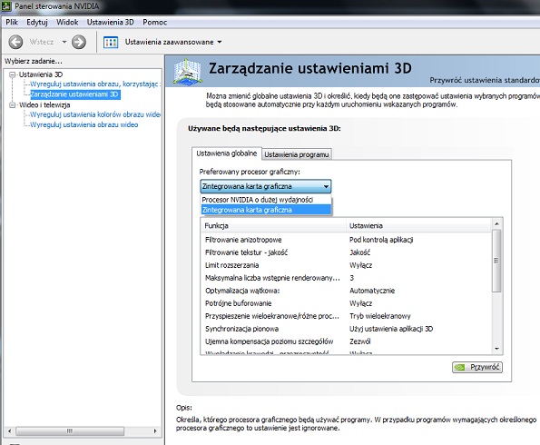Click Przywróć ustawienia standardowe link

point(485,80)
